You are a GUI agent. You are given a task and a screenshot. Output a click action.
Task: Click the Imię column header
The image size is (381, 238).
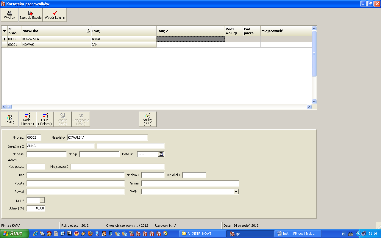pyautogui.click(x=124, y=31)
